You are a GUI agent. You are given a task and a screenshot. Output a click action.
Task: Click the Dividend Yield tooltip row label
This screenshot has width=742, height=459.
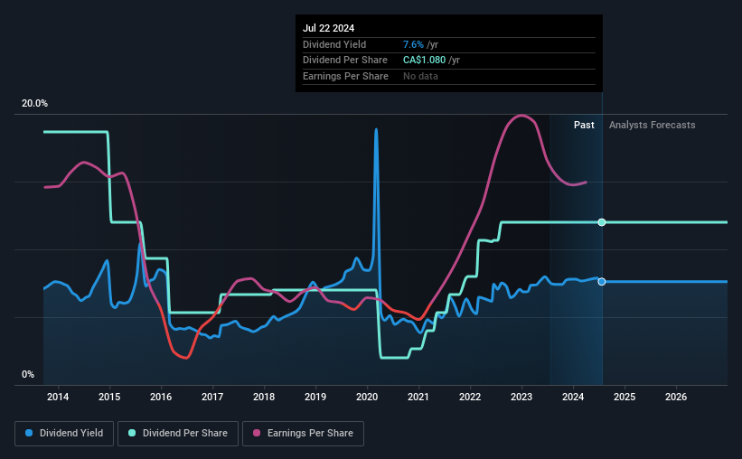[334, 44]
